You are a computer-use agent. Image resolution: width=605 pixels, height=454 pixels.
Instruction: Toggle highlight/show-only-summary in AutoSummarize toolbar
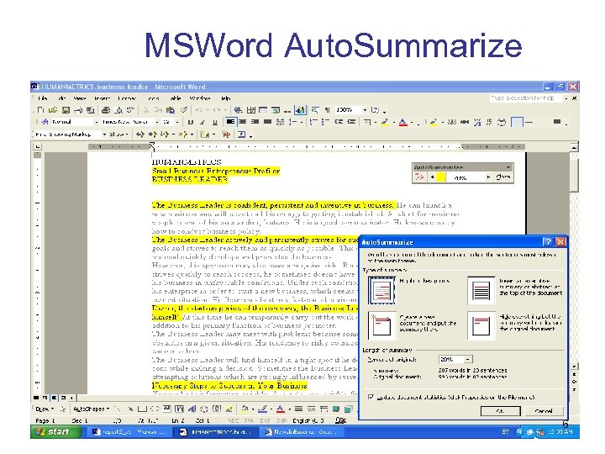click(x=419, y=177)
